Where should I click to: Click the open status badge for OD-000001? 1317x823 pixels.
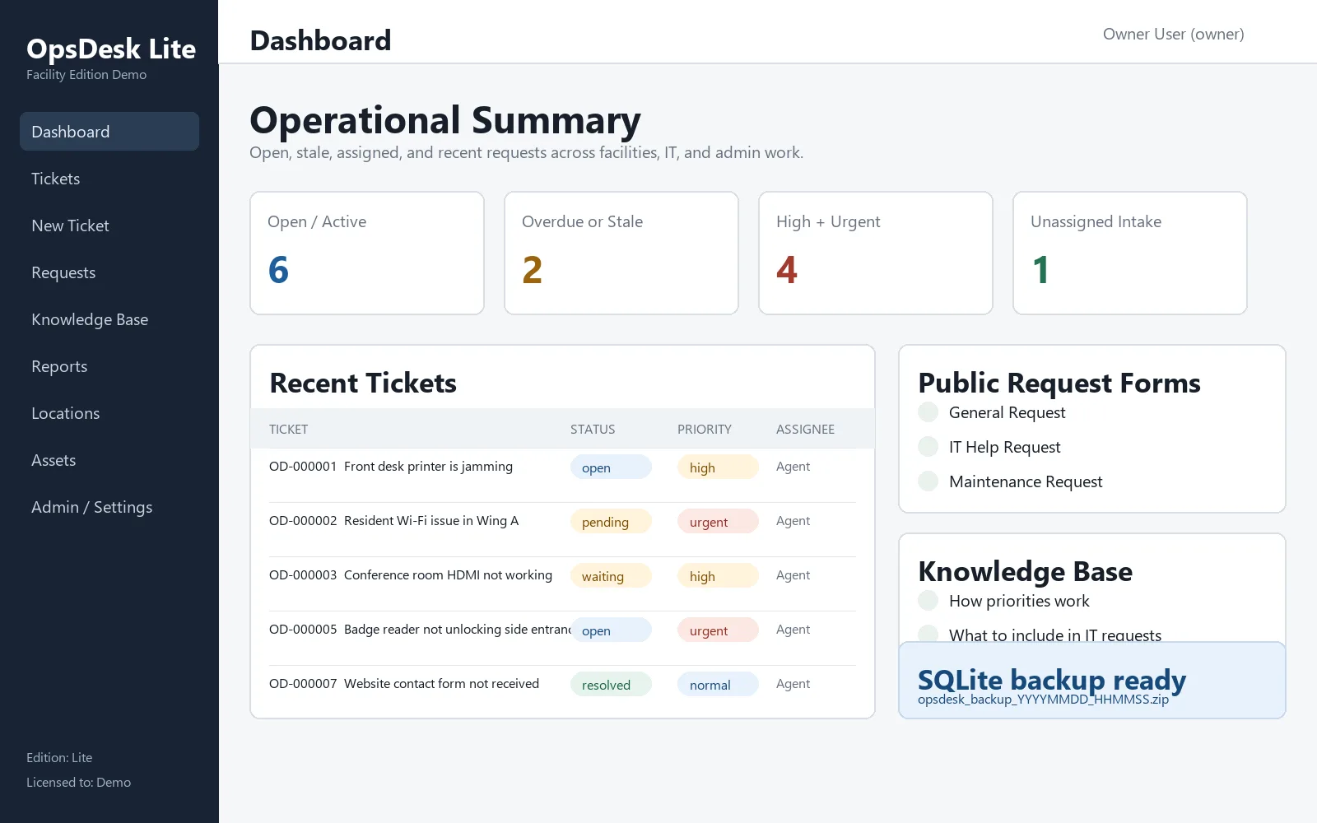pyautogui.click(x=611, y=467)
